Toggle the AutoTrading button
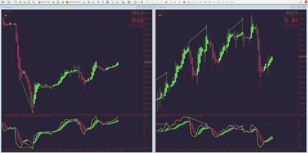Image resolution: width=308 pixels, height=153 pixels. 72,2
